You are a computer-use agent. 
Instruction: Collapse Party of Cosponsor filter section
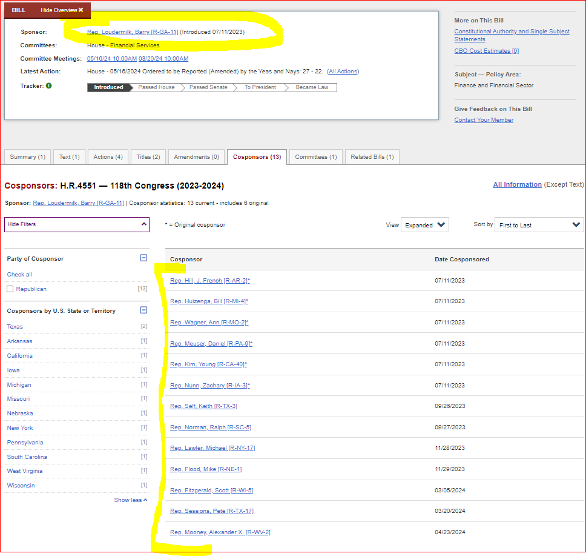[x=143, y=258]
